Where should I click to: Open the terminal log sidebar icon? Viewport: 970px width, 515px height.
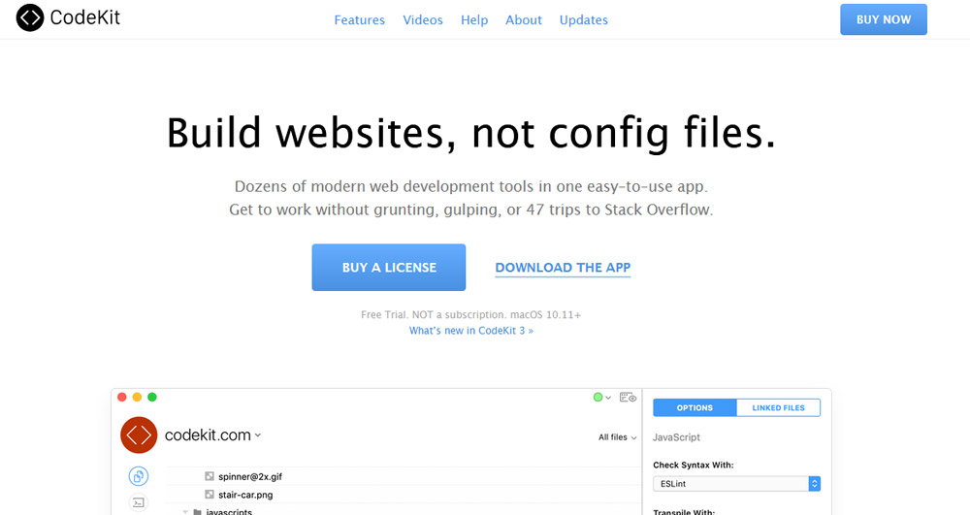pos(139,502)
